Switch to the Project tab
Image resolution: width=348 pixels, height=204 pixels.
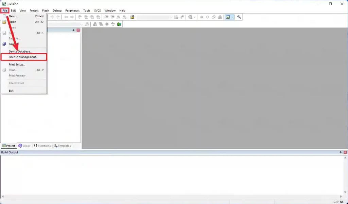pyautogui.click(x=8, y=146)
